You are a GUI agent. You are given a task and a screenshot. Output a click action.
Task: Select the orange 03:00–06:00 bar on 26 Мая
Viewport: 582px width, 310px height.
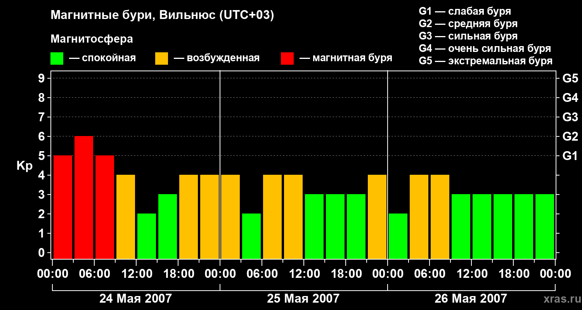pos(419,217)
